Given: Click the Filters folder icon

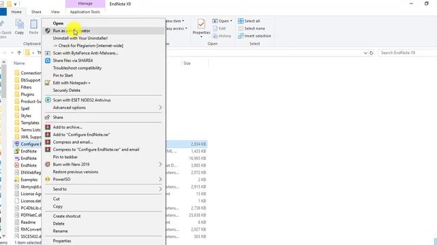Looking at the screenshot, I should pyautogui.click(x=16, y=87).
